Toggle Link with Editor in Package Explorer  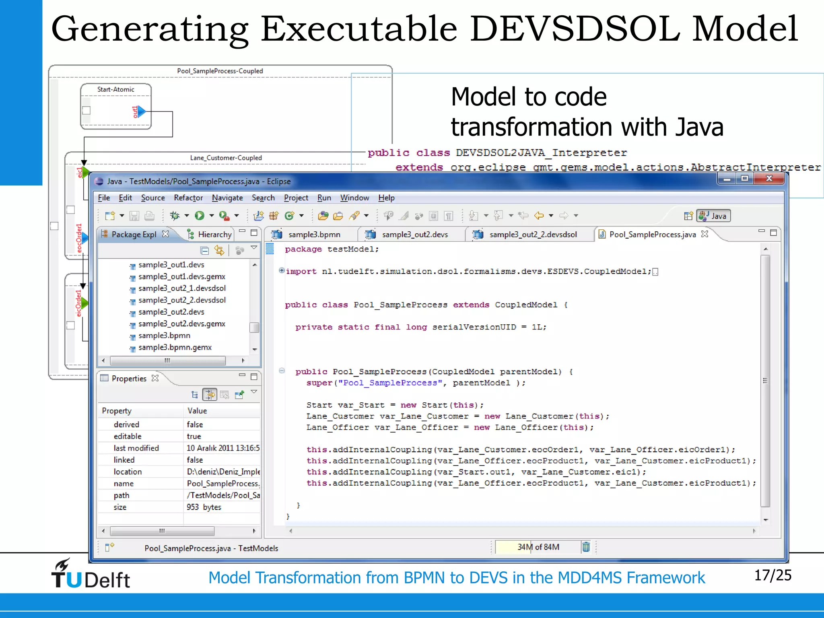219,251
